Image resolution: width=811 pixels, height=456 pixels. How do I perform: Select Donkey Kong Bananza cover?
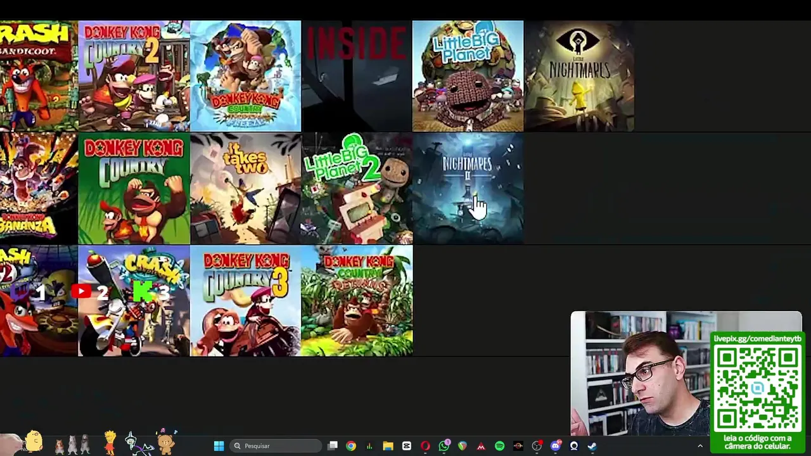coord(39,188)
